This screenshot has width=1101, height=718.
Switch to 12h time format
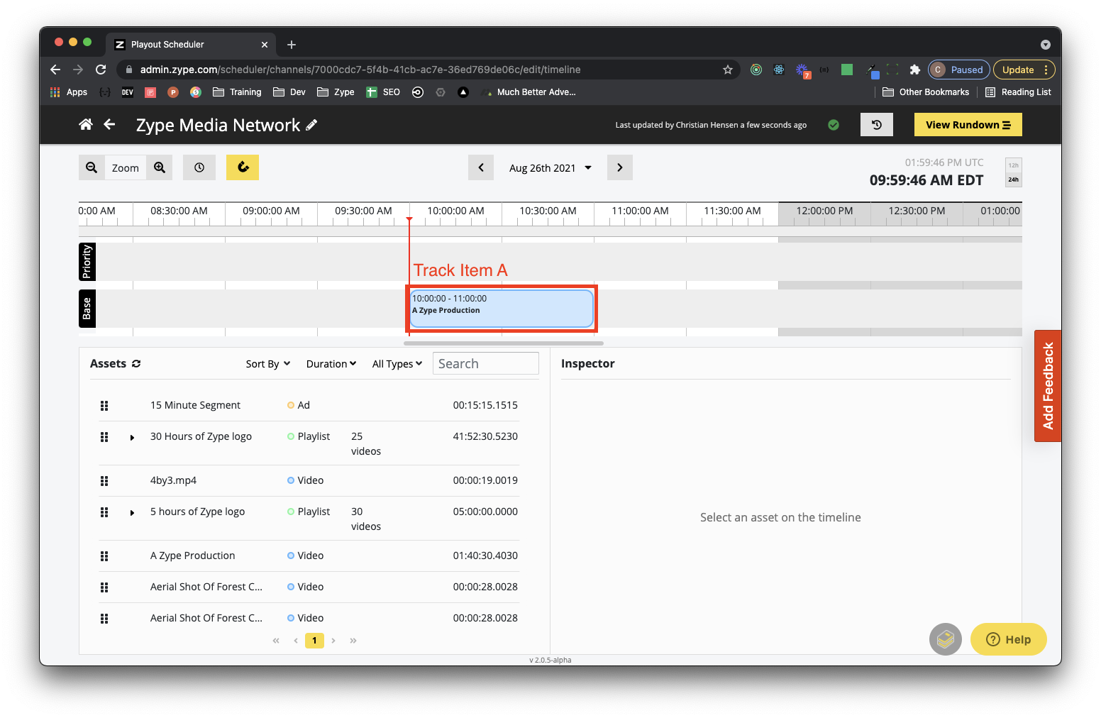[x=1014, y=165]
